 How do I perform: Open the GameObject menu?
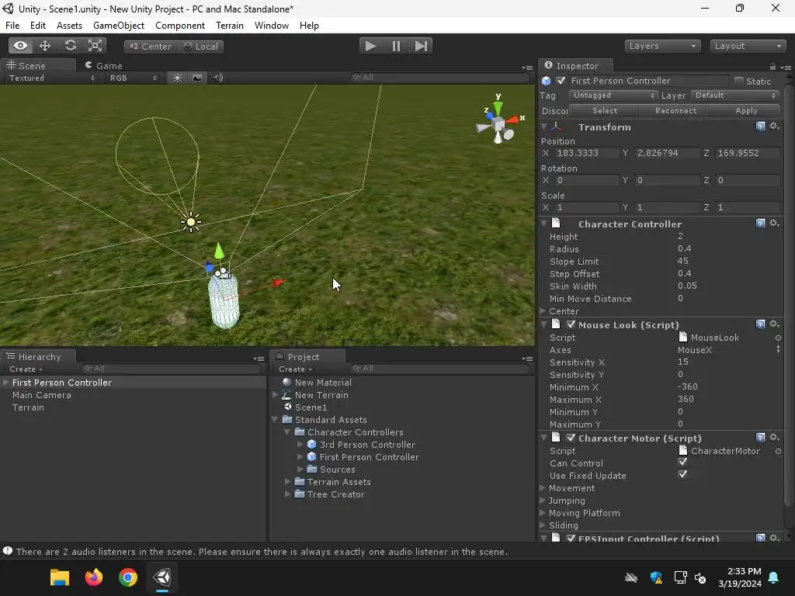pyautogui.click(x=119, y=26)
